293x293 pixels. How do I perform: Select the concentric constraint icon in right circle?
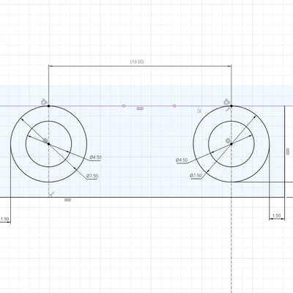(228, 141)
